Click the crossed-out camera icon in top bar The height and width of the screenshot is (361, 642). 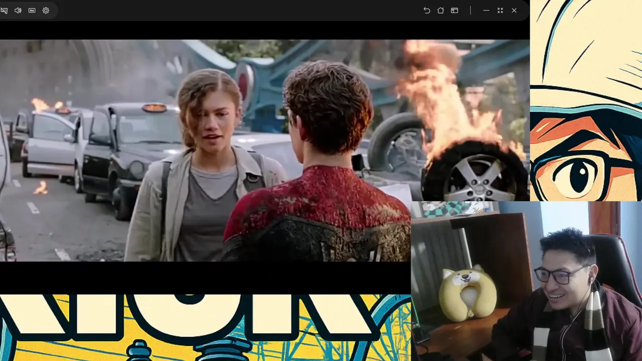pyautogui.click(x=4, y=11)
